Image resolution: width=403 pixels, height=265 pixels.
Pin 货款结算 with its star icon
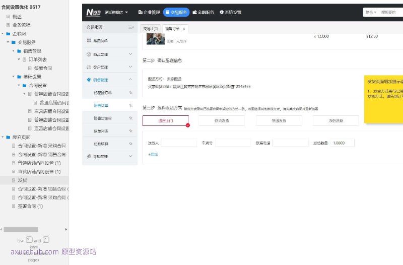[x=131, y=144]
